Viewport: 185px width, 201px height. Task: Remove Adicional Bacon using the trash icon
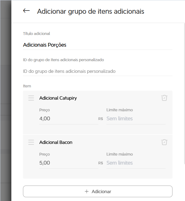164,142
